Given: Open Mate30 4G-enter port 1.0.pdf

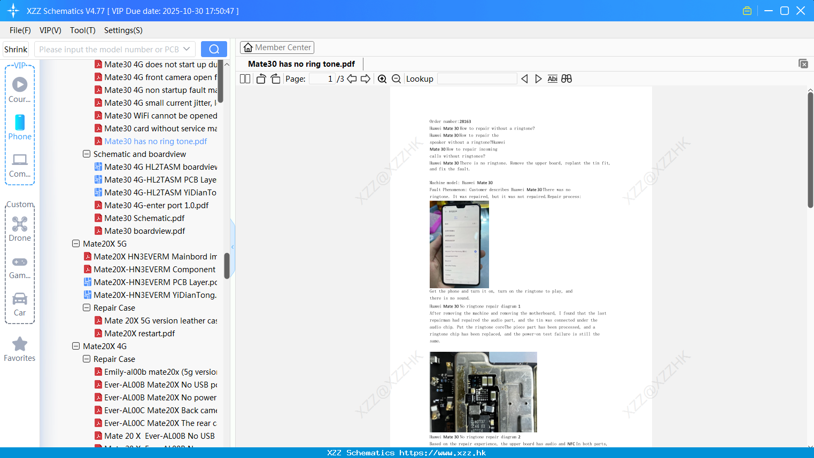Looking at the screenshot, I should 152,206.
